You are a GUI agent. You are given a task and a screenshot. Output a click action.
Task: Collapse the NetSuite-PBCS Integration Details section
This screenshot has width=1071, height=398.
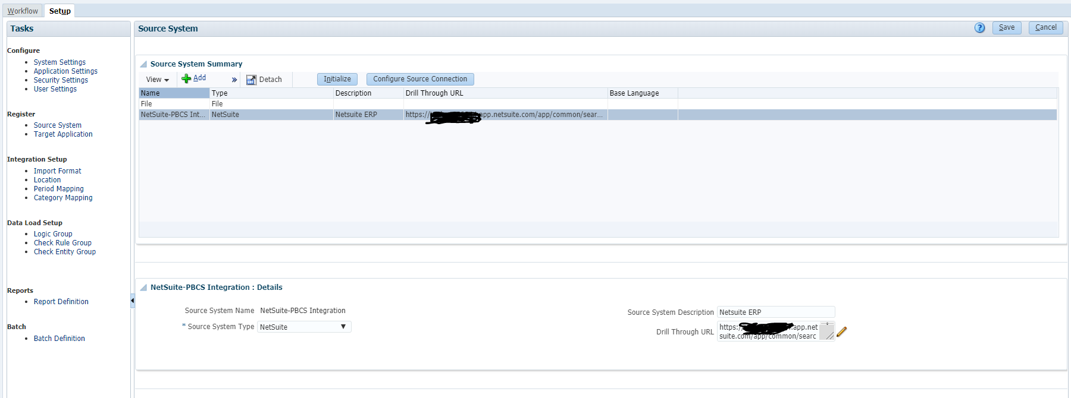point(143,288)
